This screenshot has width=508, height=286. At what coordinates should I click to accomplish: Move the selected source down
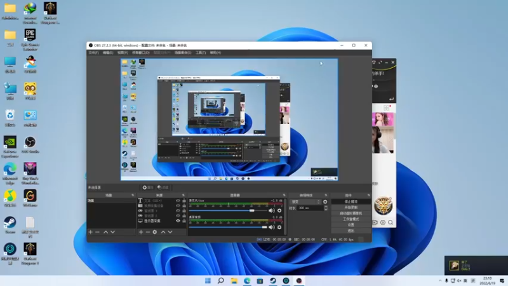170,232
